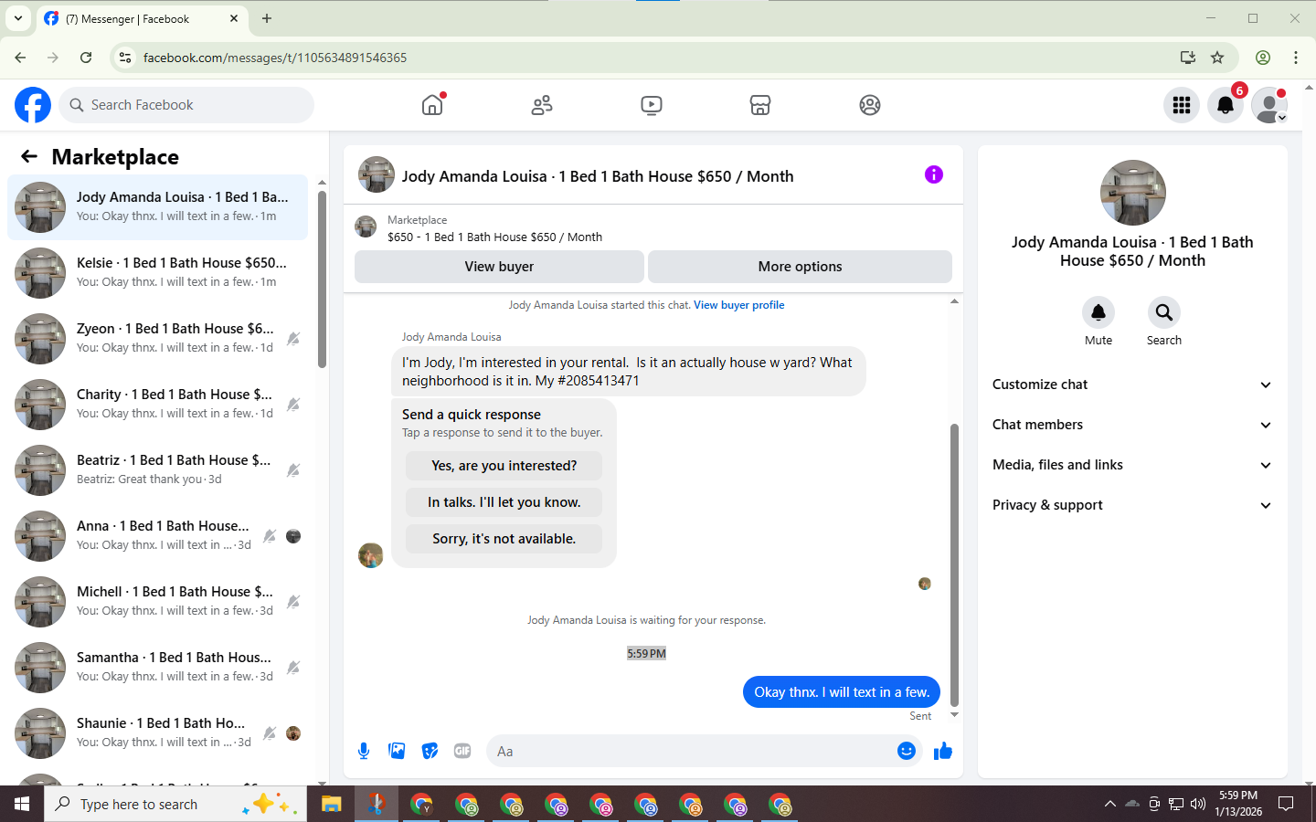
Task: Open the apps grid menu icon
Action: pyautogui.click(x=1182, y=105)
